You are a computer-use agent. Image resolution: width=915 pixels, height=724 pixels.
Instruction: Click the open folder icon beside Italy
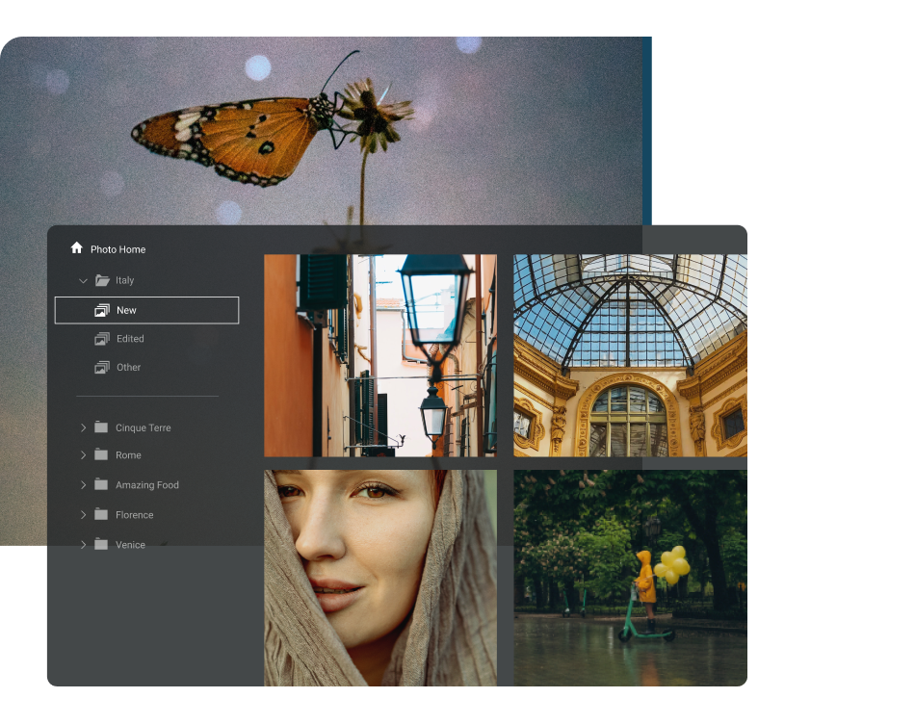pyautogui.click(x=102, y=280)
